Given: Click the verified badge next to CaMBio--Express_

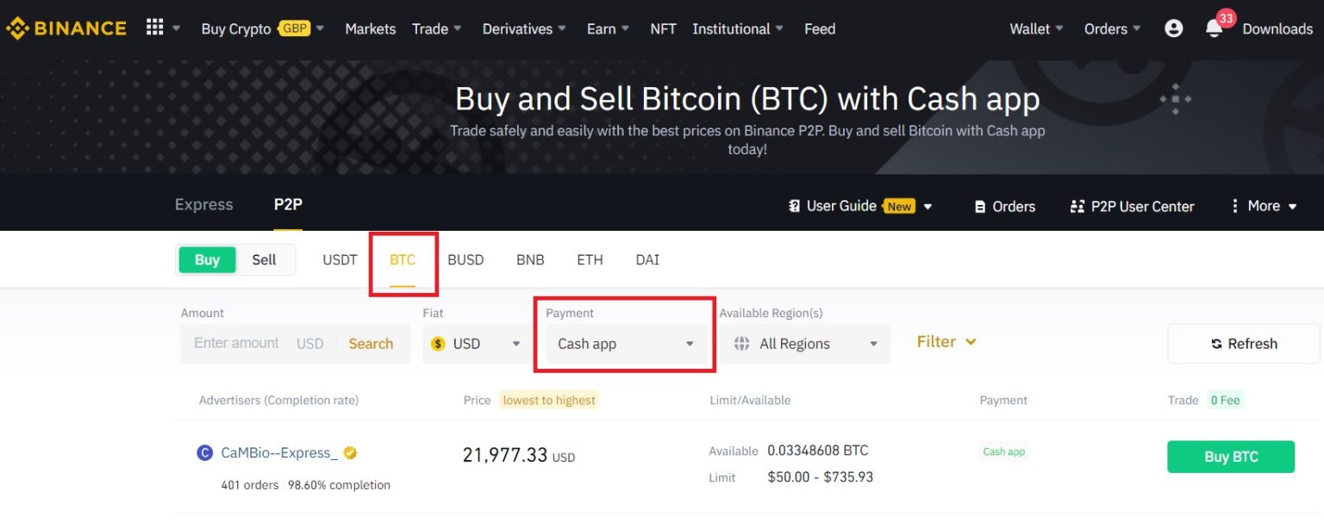Looking at the screenshot, I should [x=349, y=452].
